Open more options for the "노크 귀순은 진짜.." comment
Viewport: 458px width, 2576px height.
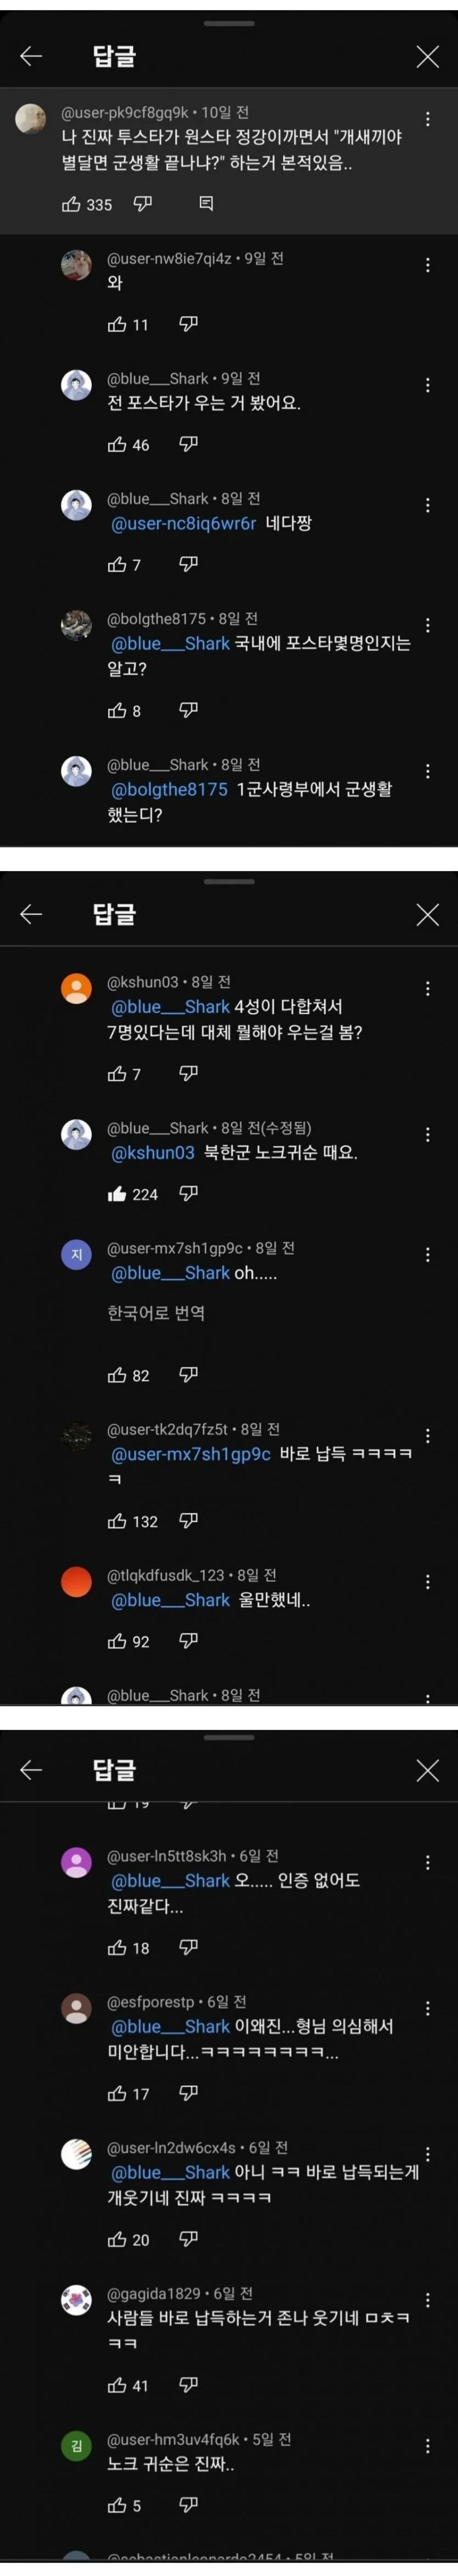428,2445
